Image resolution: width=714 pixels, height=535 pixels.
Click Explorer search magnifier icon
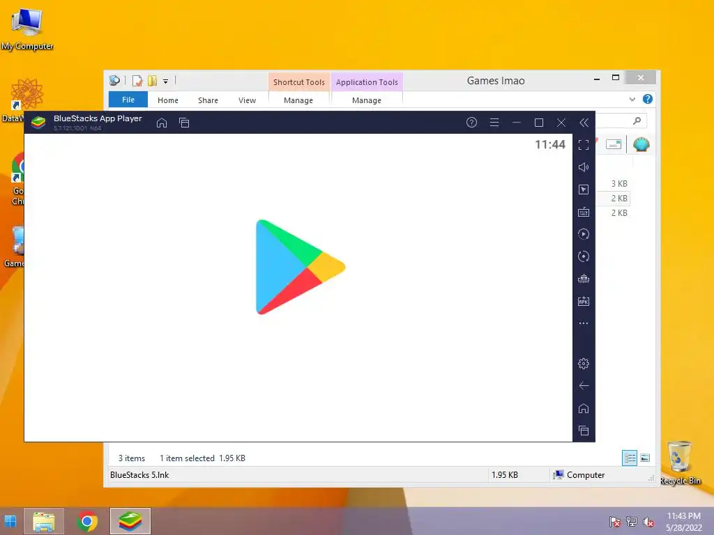tap(637, 121)
